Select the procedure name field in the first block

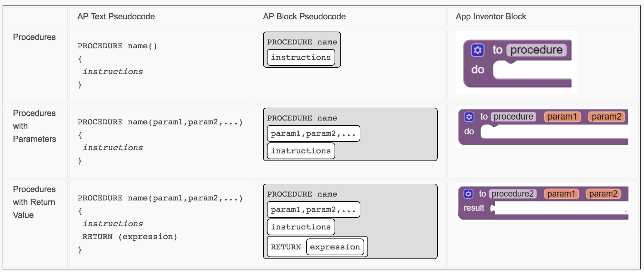tap(536, 50)
